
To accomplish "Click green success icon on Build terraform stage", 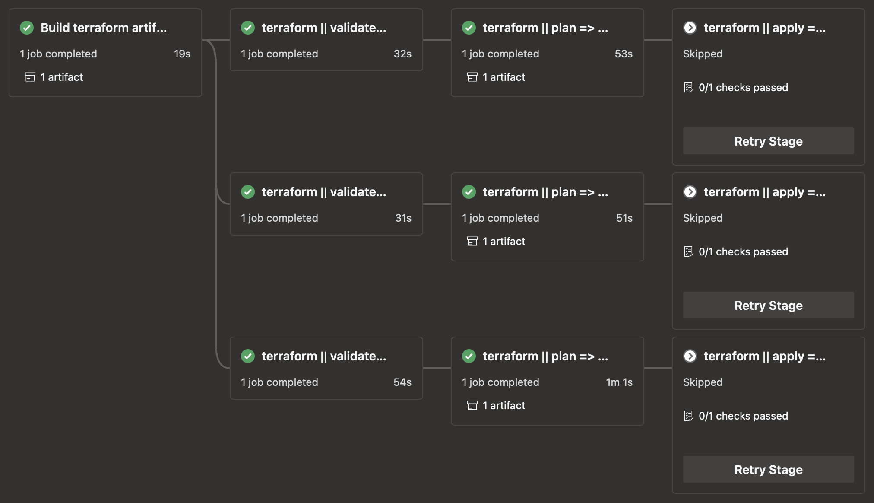I will 27,28.
